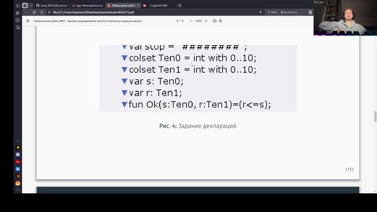Click the webcam overlay thumbnail
Image resolution: width=377 pixels, height=212 pixels.
(x=345, y=18)
